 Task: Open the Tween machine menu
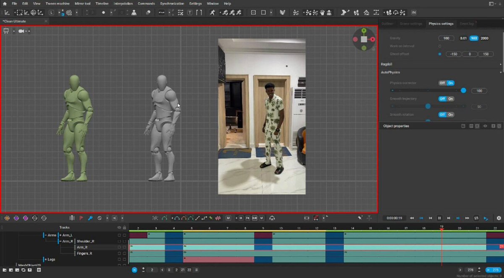[58, 3]
